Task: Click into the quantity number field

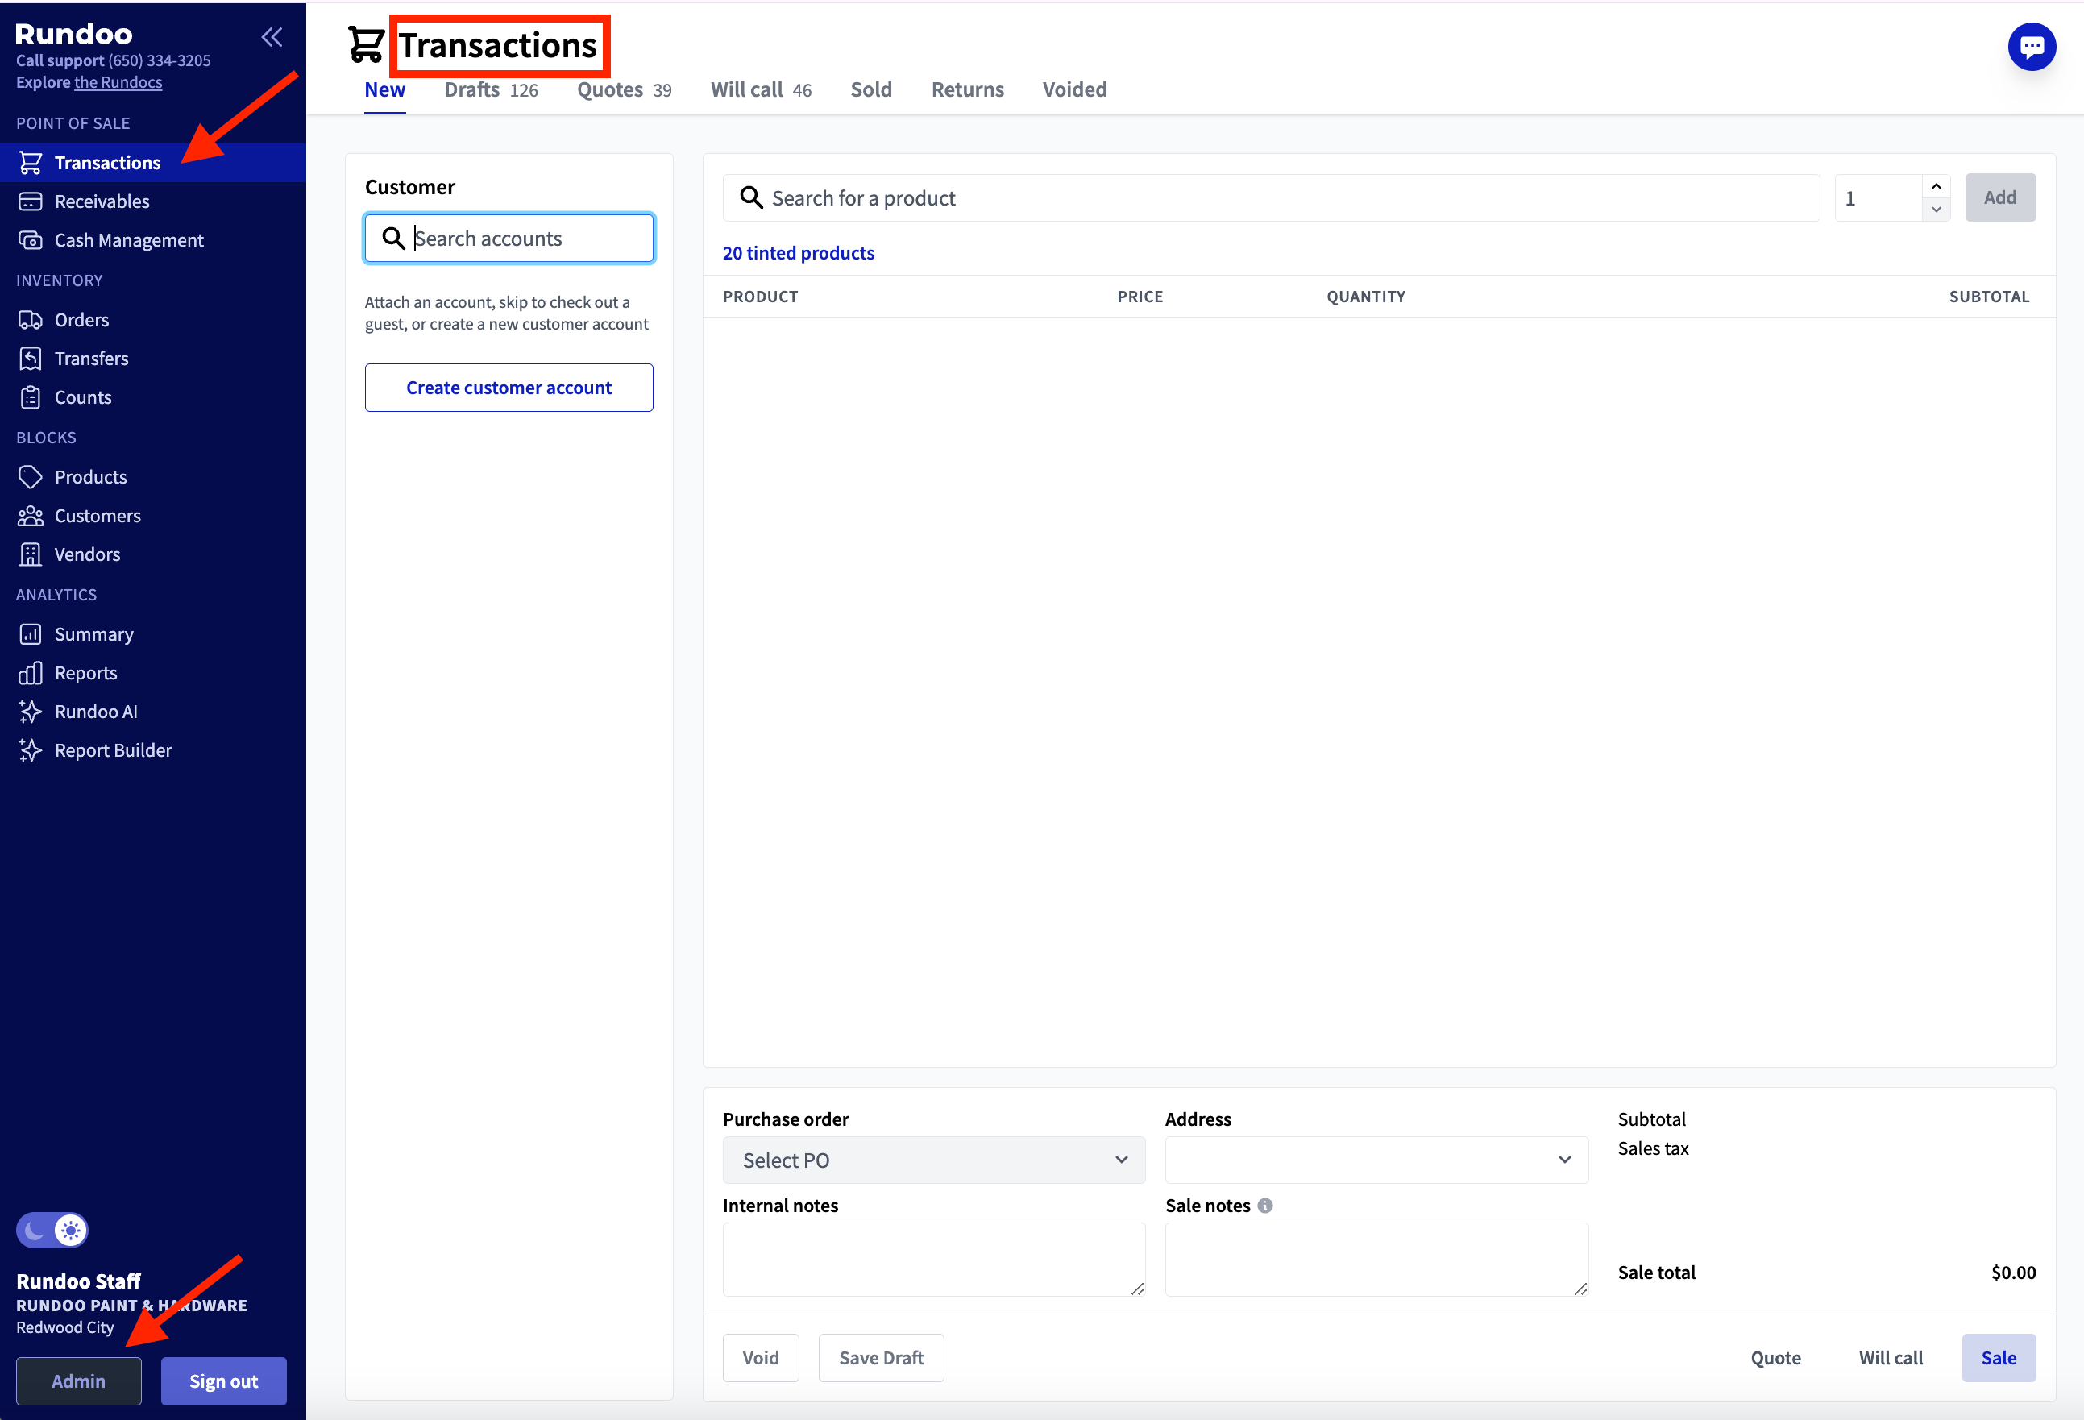Action: click(x=1878, y=197)
